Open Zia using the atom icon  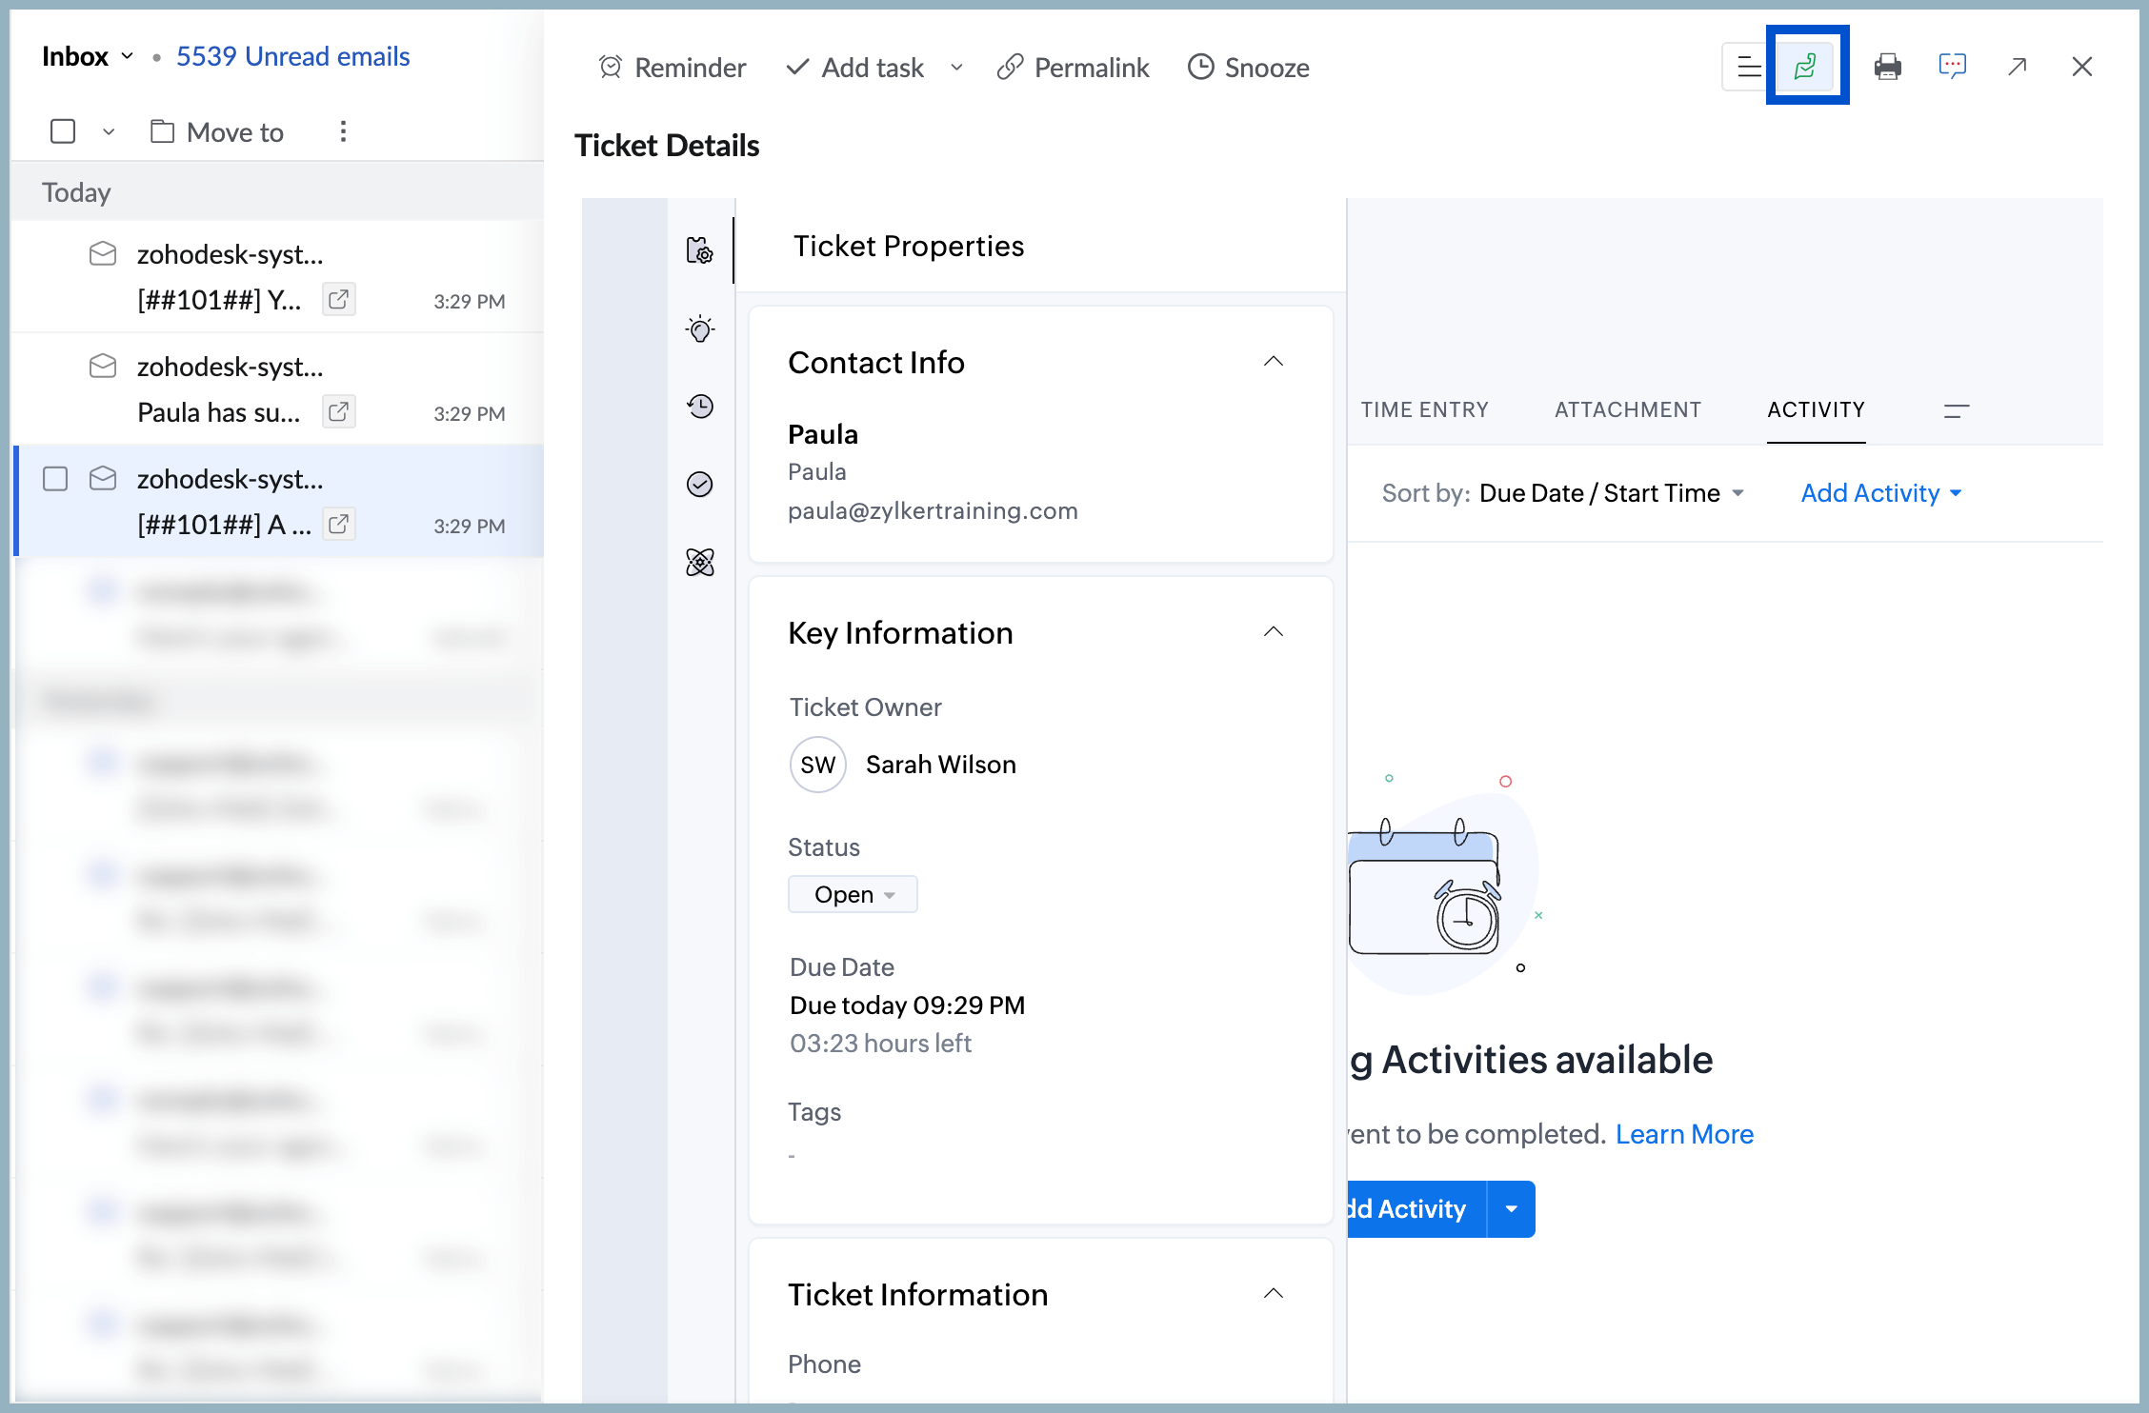700,562
